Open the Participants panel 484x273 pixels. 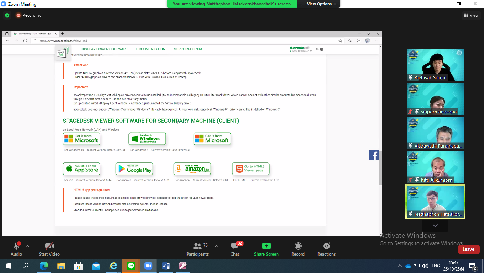[197, 249]
